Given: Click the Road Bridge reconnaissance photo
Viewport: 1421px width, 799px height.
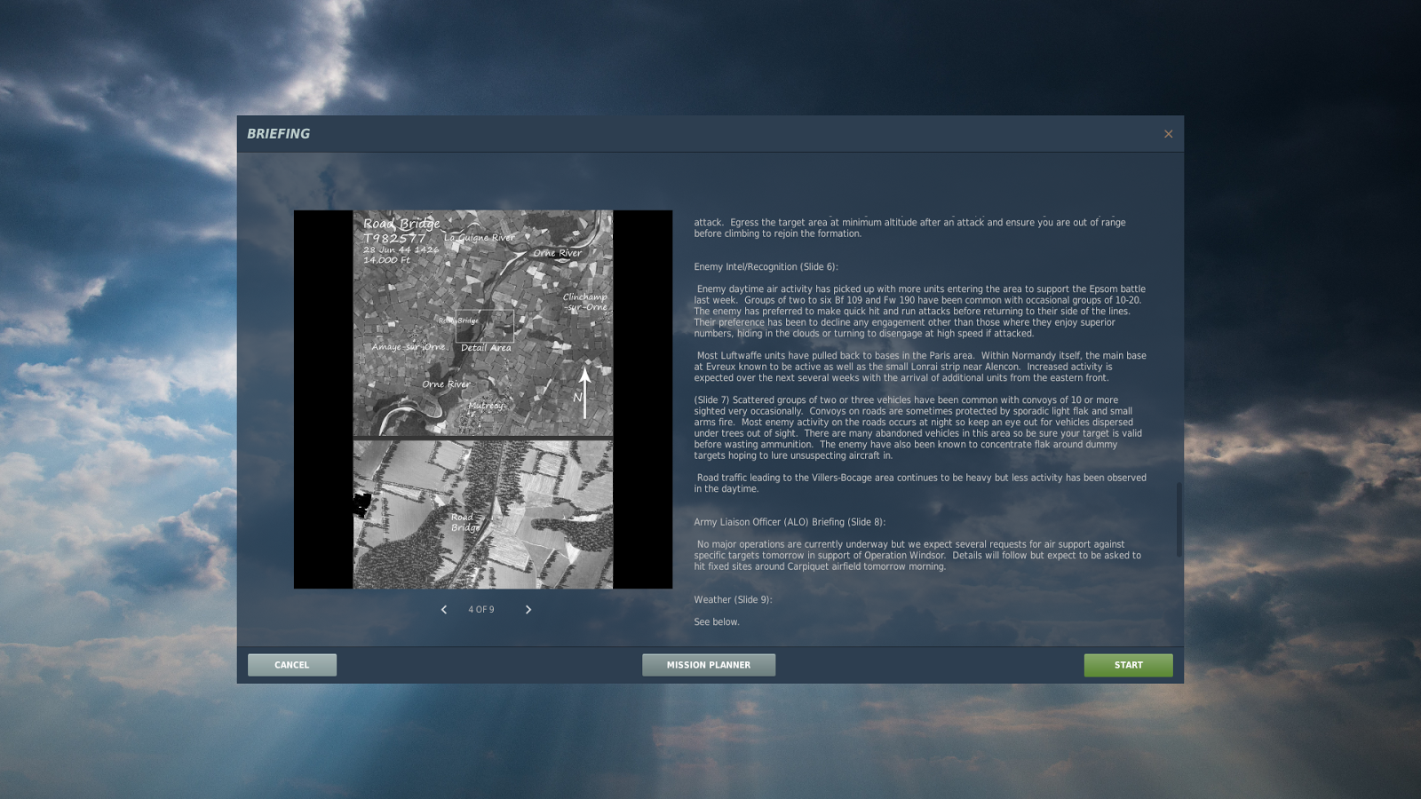Looking at the screenshot, I should (x=483, y=399).
